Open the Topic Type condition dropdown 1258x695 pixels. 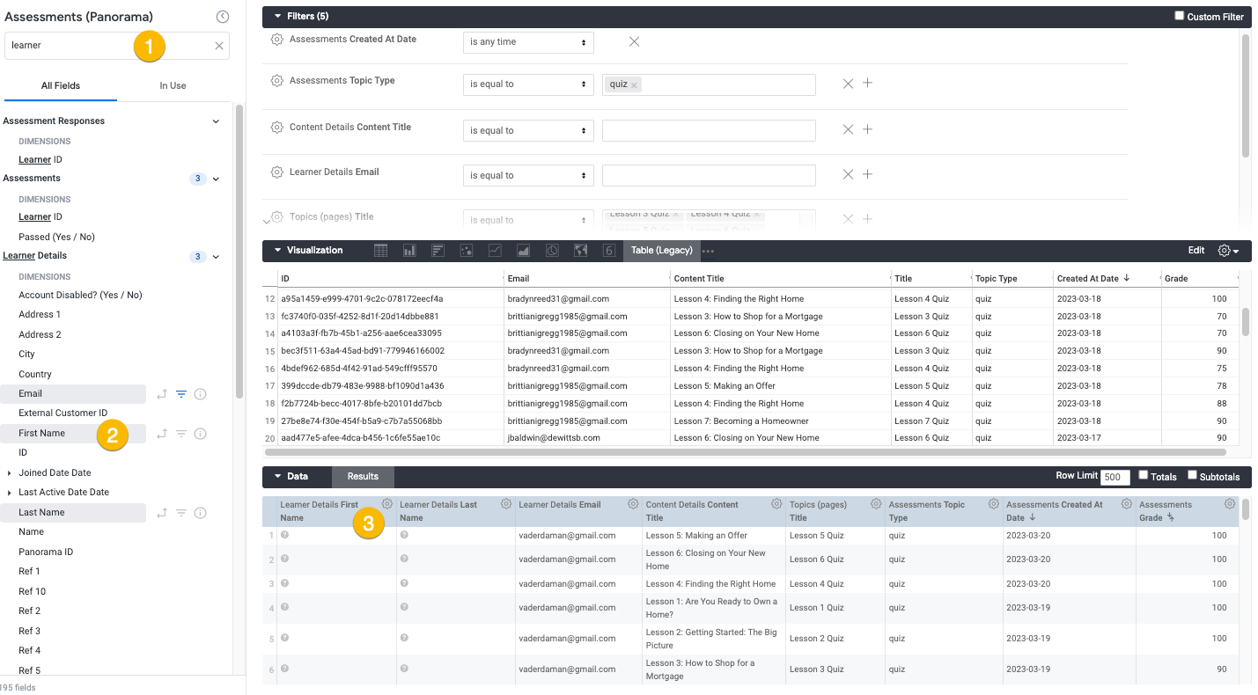pyautogui.click(x=528, y=84)
